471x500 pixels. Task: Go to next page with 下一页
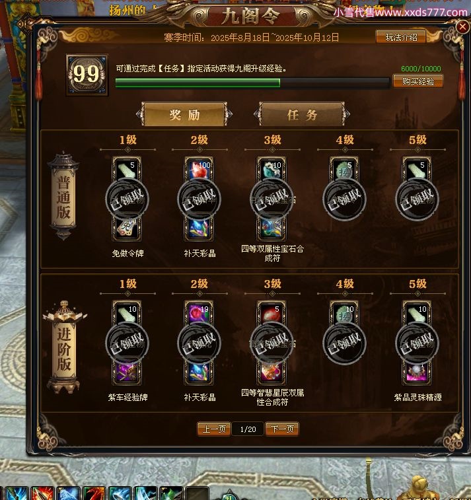coord(282,429)
